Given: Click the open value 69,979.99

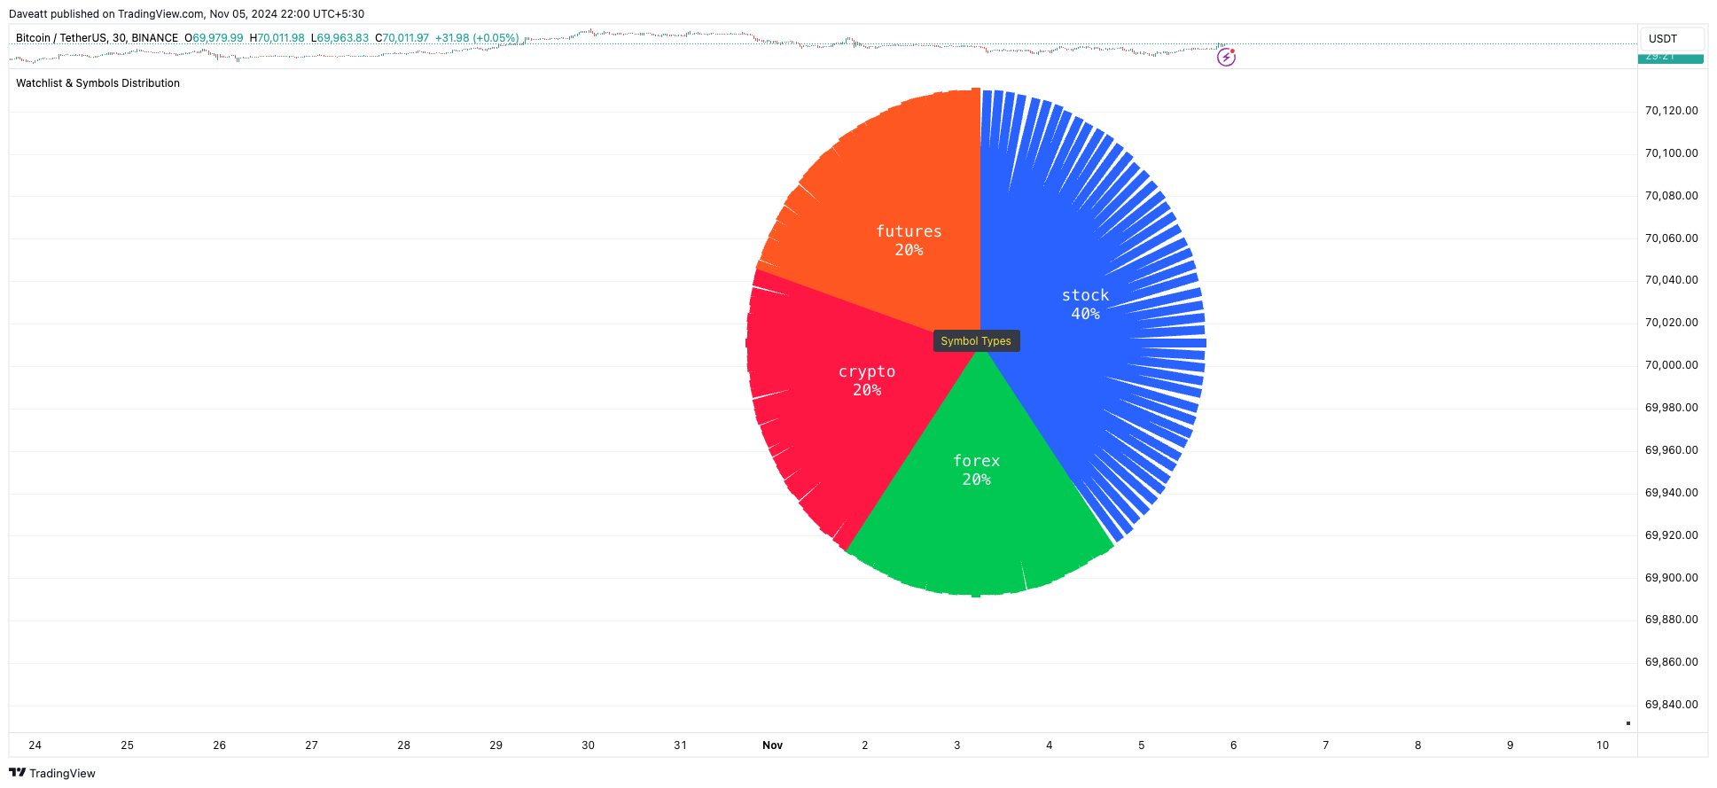Looking at the screenshot, I should 217,38.
